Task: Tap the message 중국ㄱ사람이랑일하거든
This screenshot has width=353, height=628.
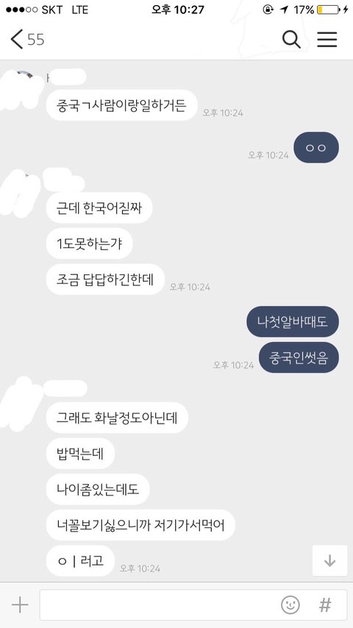Action: pyautogui.click(x=121, y=105)
